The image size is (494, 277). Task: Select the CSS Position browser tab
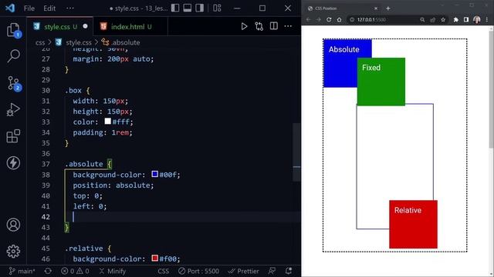pyautogui.click(x=342, y=8)
